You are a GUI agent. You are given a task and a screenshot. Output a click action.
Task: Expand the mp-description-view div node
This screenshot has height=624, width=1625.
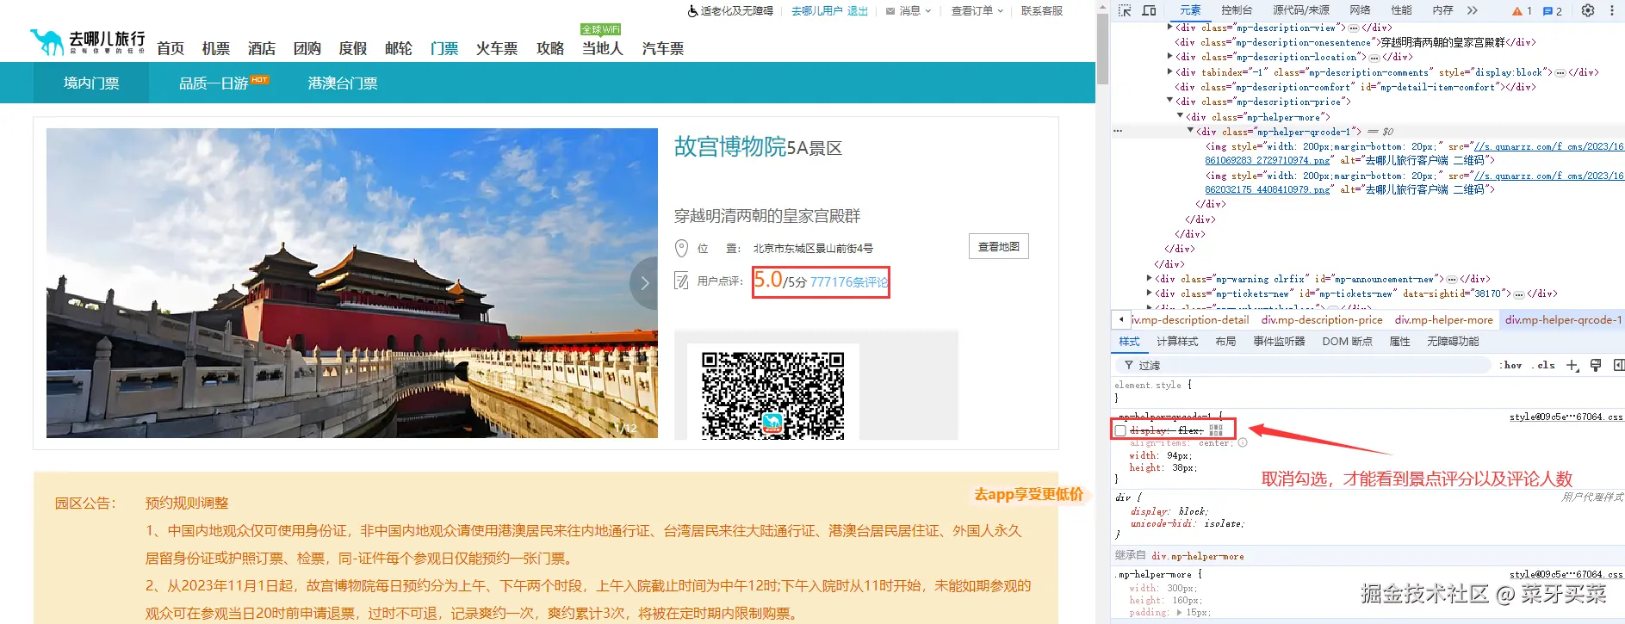1169,28
